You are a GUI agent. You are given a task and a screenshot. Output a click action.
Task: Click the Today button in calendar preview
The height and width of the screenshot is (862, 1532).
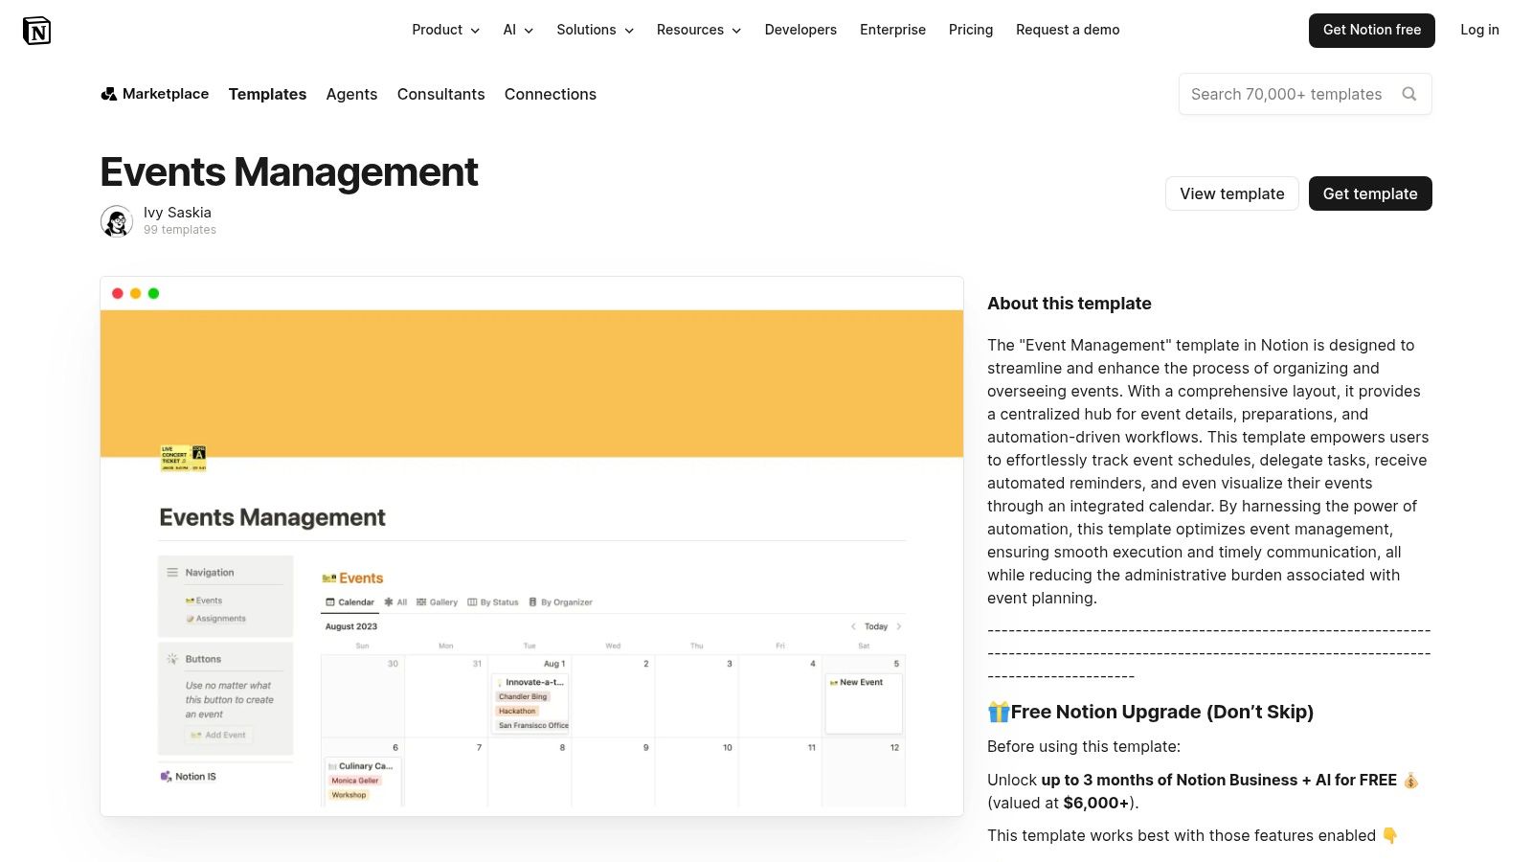click(x=876, y=626)
